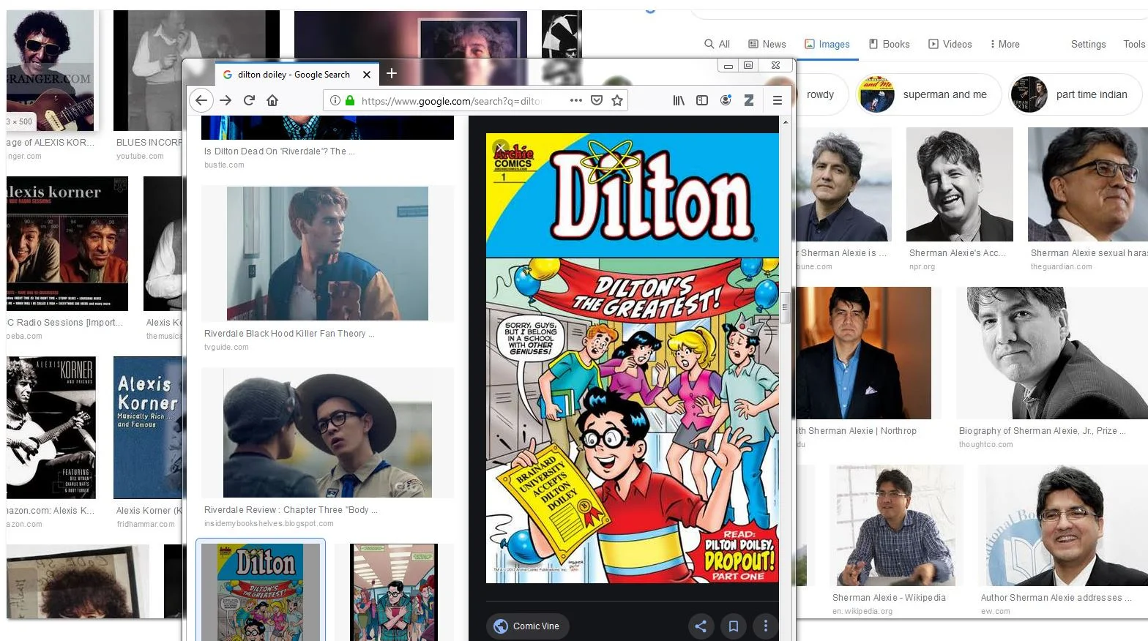
Task: Open the Northrop Sherman Alexie photo
Action: point(864,353)
